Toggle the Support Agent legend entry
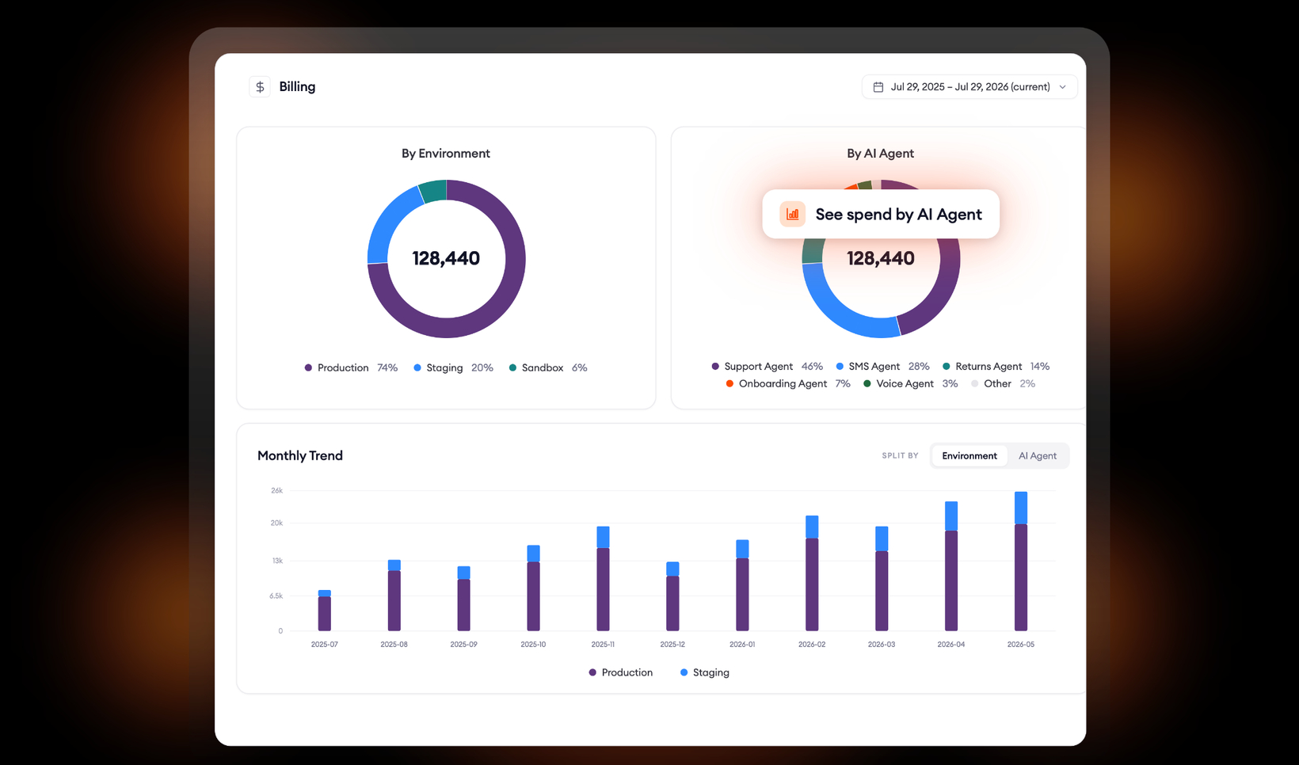Viewport: 1299px width, 765px height. [x=767, y=366]
